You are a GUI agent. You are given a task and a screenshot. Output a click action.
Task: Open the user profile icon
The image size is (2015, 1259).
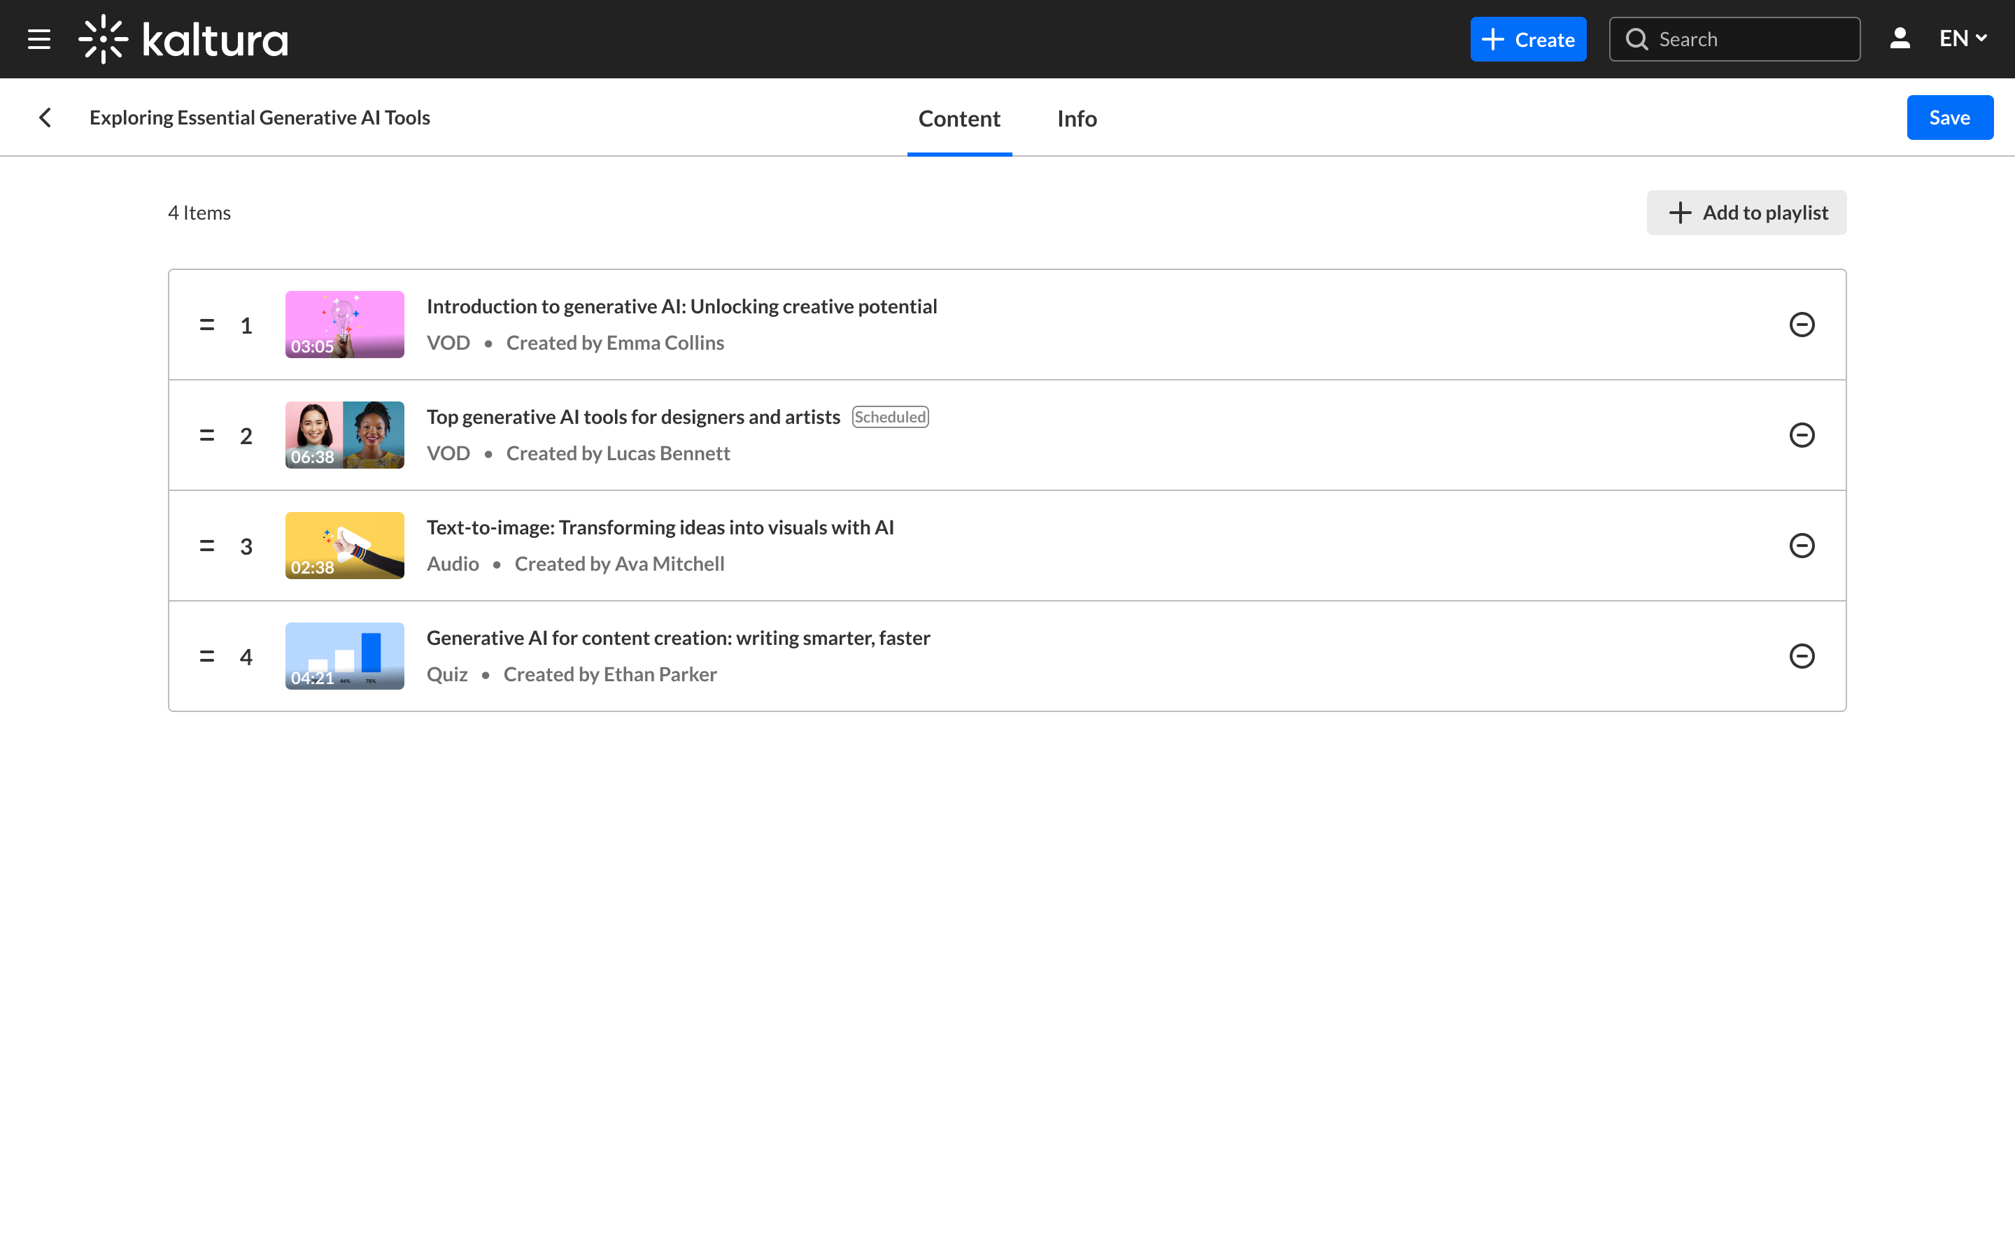click(1900, 39)
